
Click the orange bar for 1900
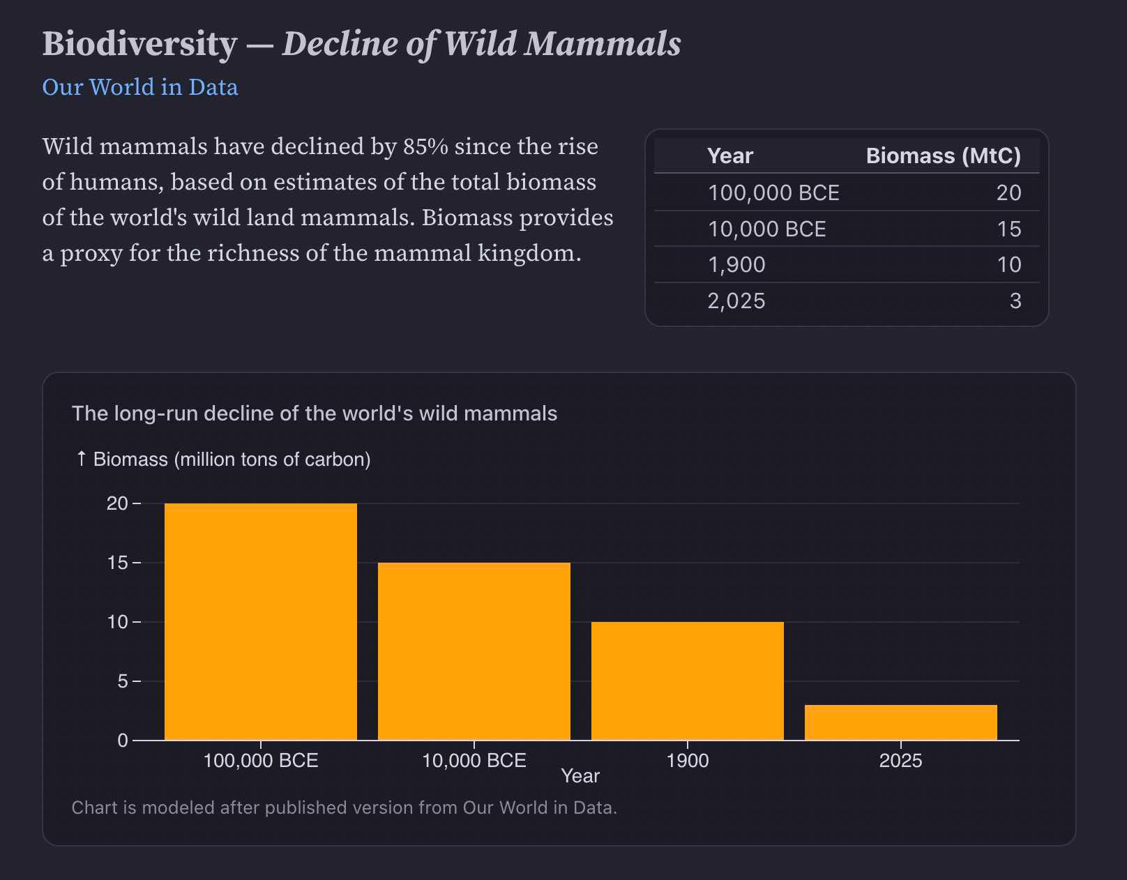coord(688,680)
